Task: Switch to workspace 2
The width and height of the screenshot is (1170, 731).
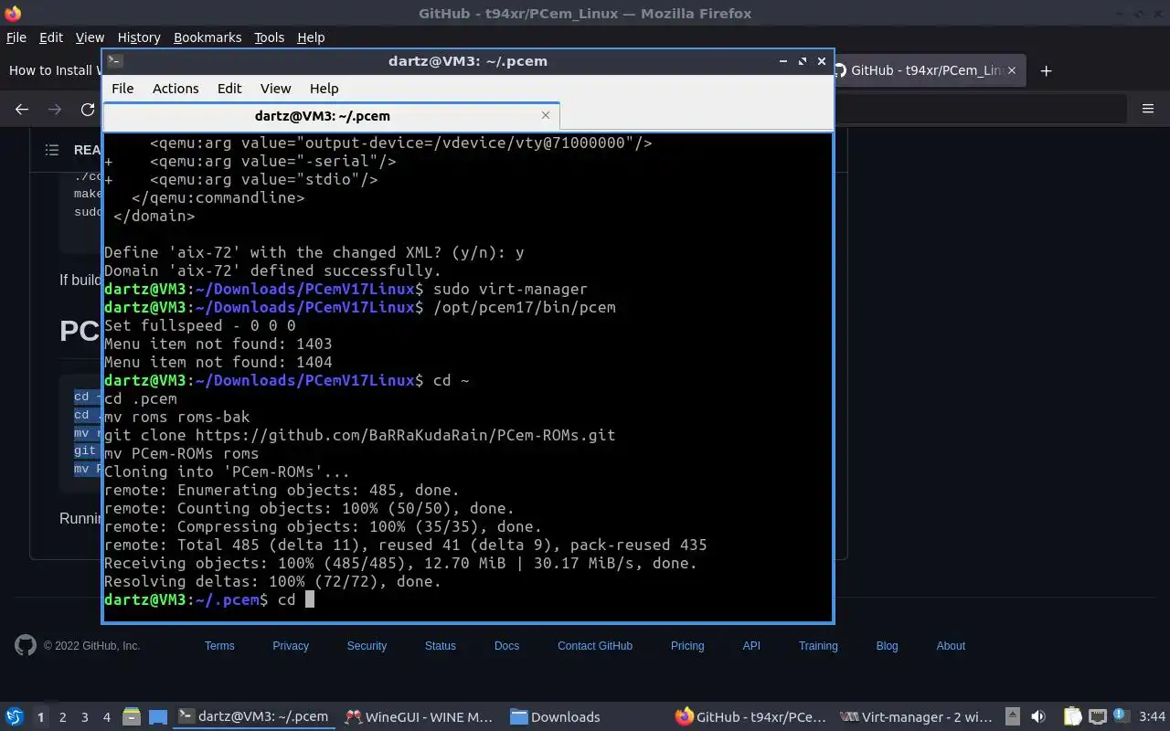Action: pos(62,717)
